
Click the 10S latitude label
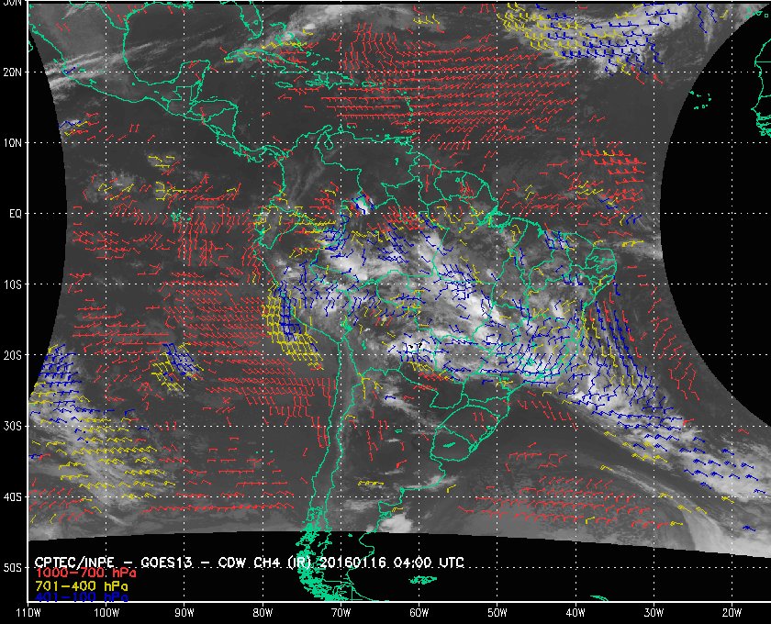pyautogui.click(x=12, y=284)
